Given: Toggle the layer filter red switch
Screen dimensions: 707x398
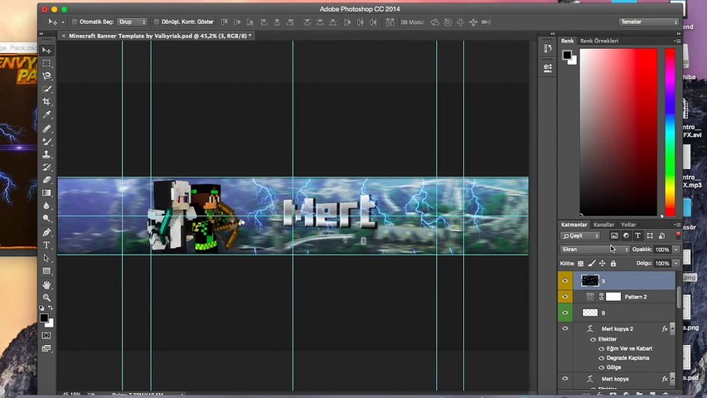Looking at the screenshot, I should coord(678,235).
